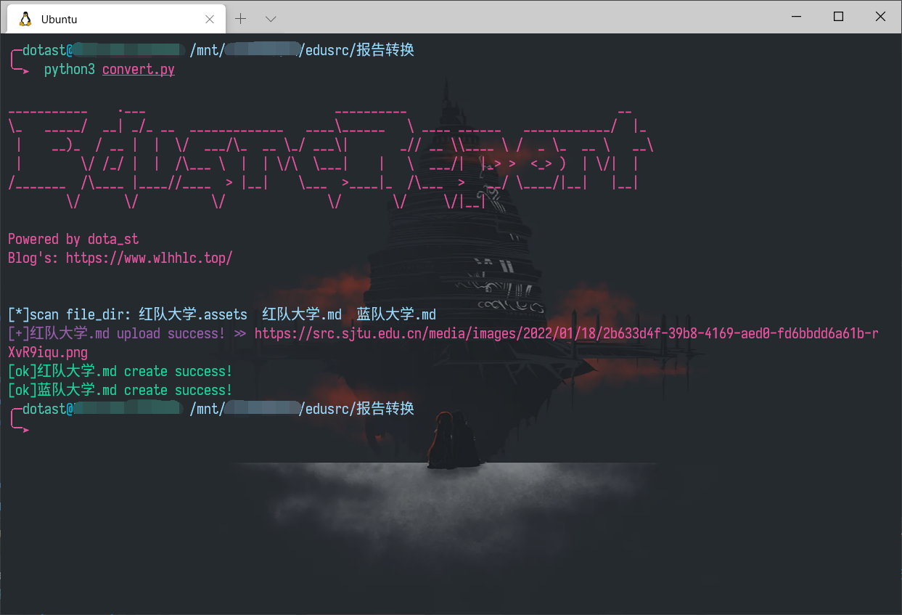
Task: Close the terminal window
Action: click(880, 17)
